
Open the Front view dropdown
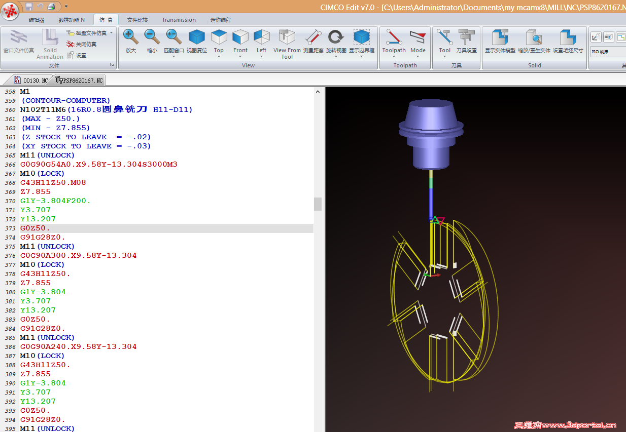click(x=240, y=56)
